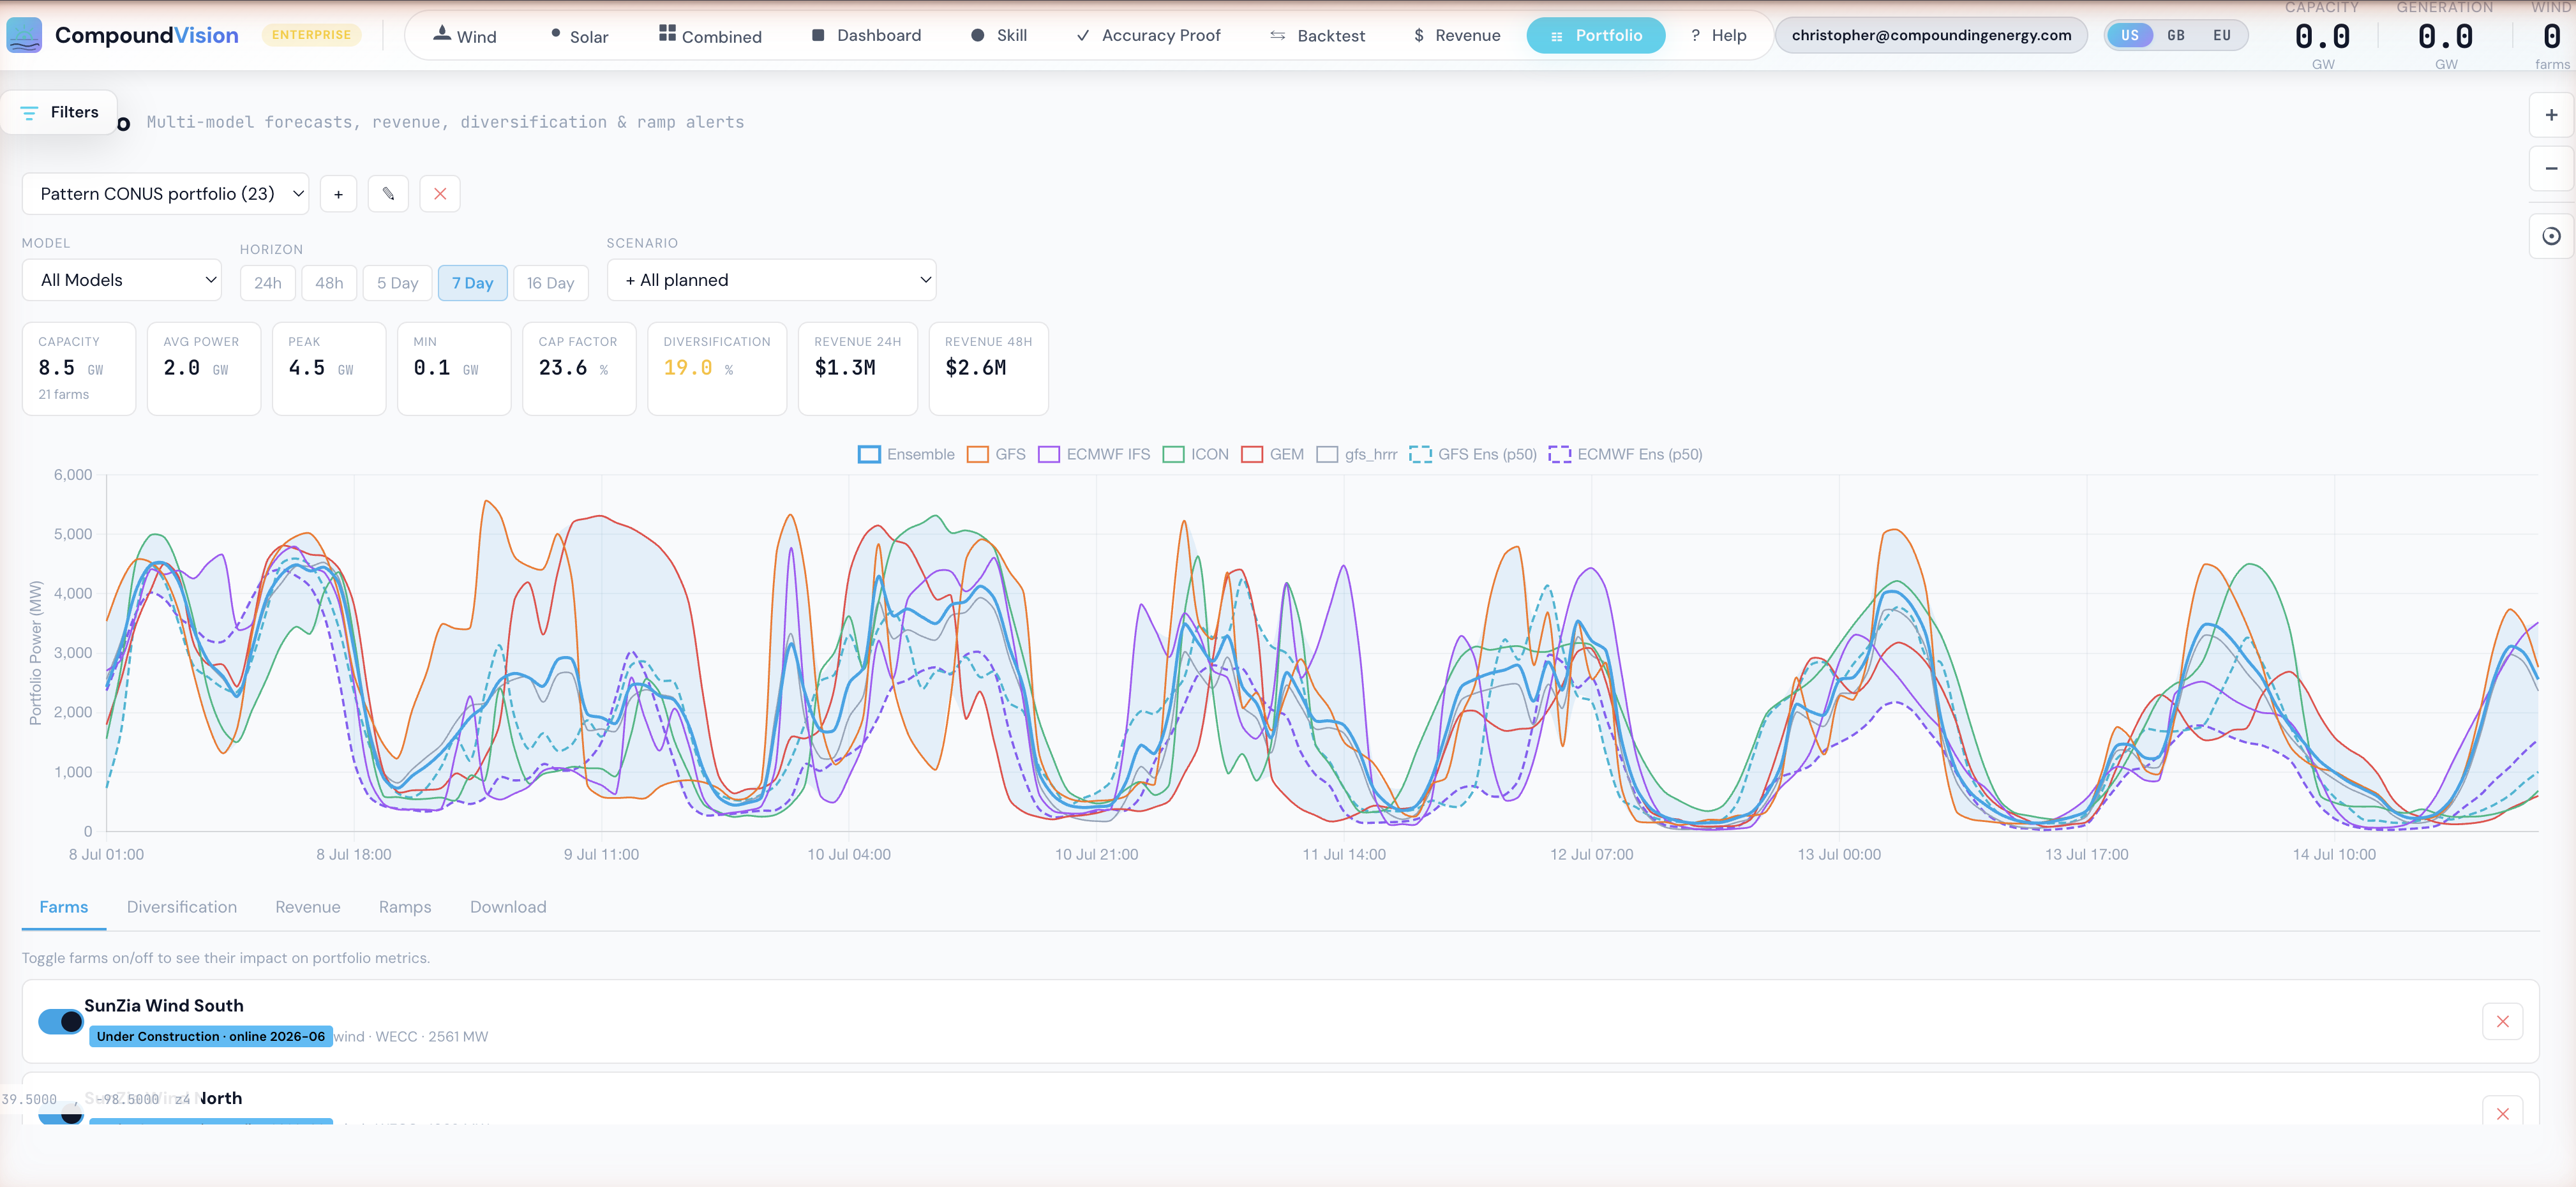Select the 48h horizon
Screen dimensions: 2576x1187
pos(329,283)
